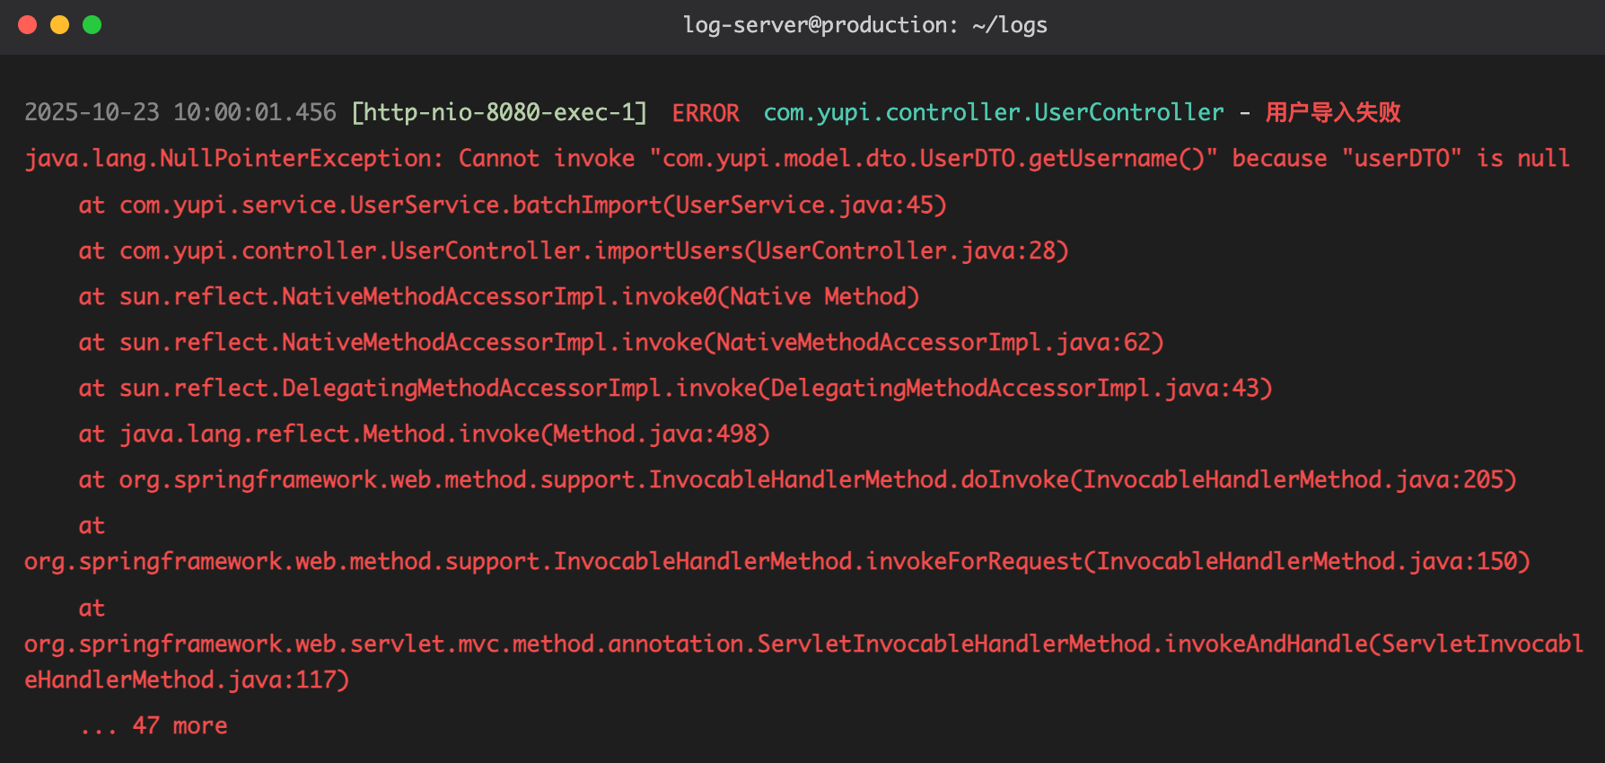Click the invoke0(Native Method) stack frame
1605x763 pixels.
770,296
